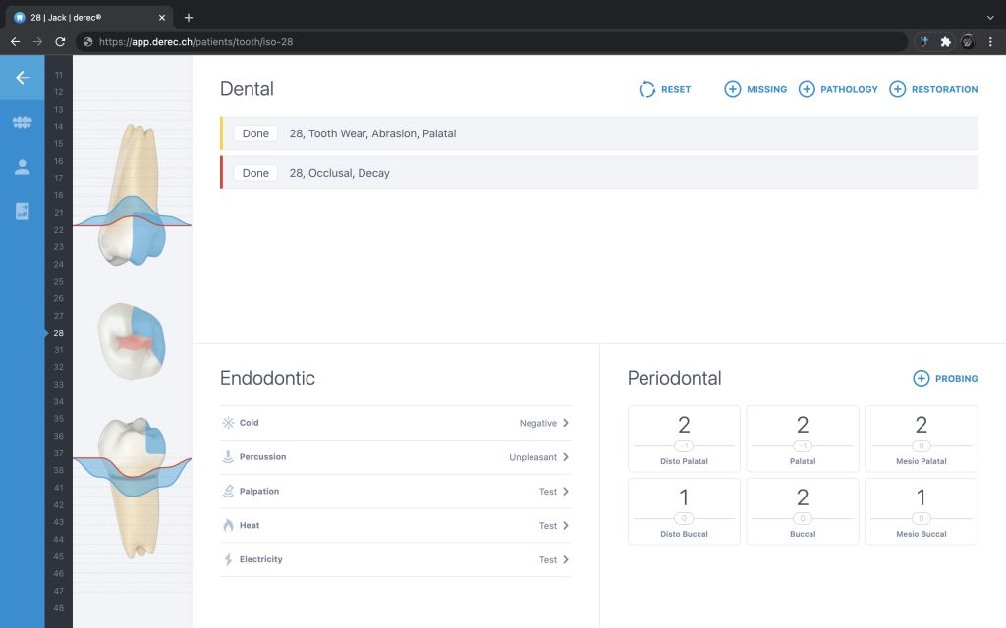Click the upper side-view tooth image

(x=133, y=195)
